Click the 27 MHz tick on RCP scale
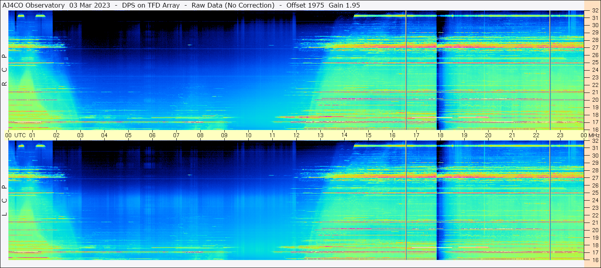Screen dimensions: 601x268 tap(595, 47)
